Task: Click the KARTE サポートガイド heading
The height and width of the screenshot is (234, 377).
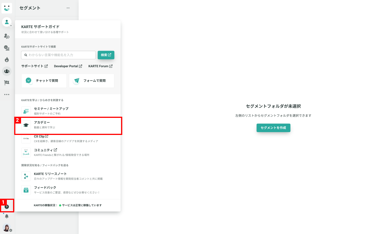Action: point(40,27)
